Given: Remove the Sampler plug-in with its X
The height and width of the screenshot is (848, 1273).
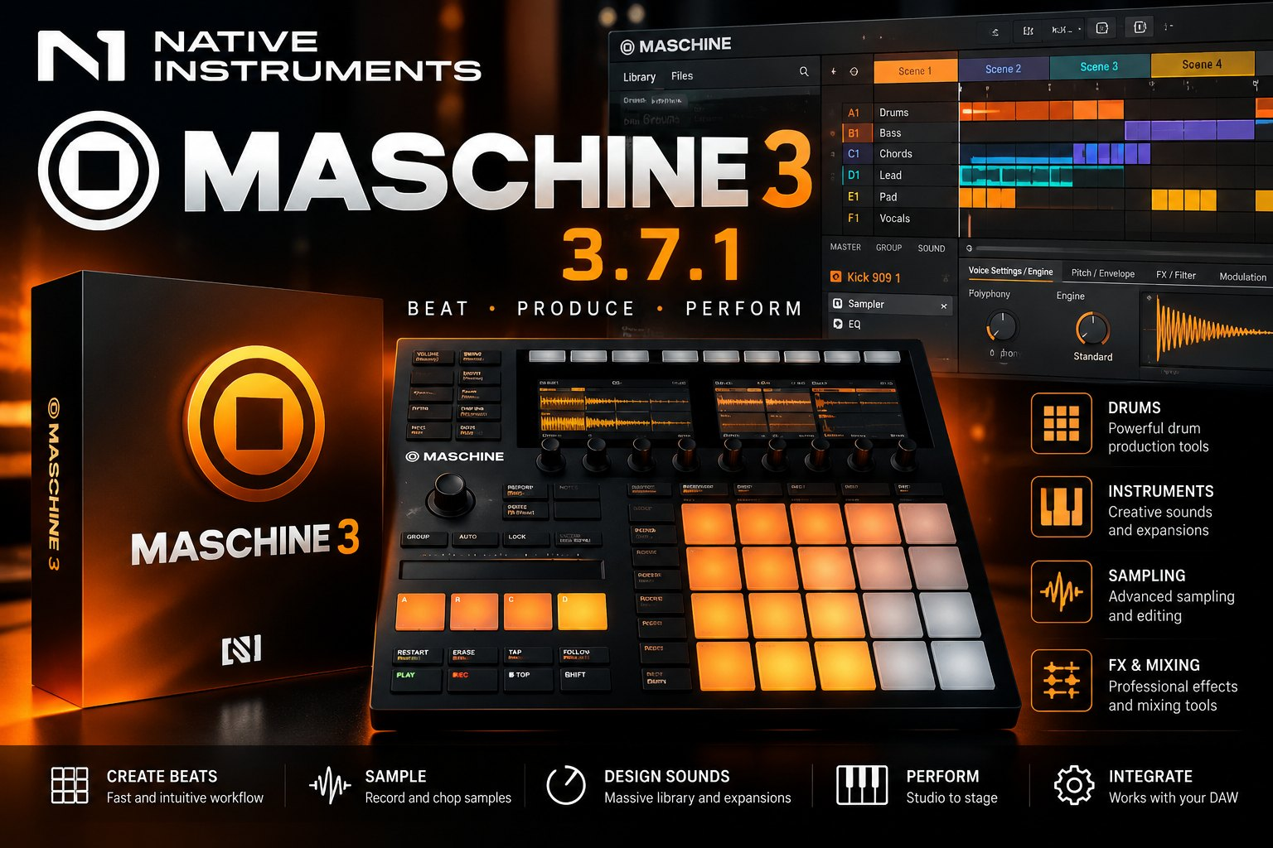Looking at the screenshot, I should click(x=943, y=306).
